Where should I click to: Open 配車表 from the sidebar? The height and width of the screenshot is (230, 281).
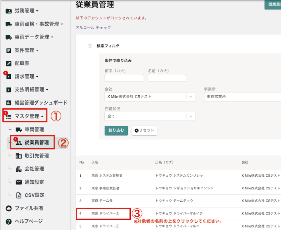click(x=22, y=63)
